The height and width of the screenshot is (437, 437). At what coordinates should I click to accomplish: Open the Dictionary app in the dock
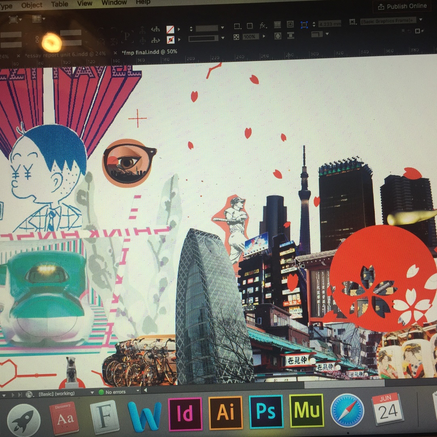click(x=64, y=418)
